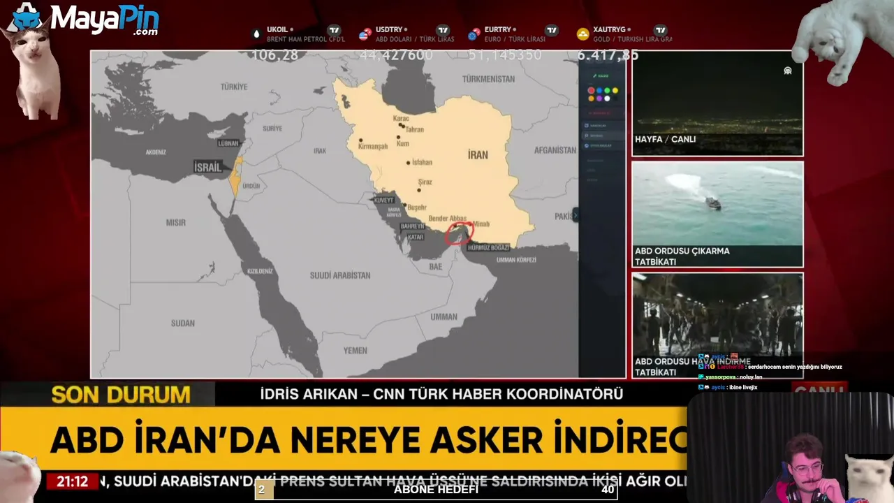Click the Kirmanşah city label

(x=373, y=147)
